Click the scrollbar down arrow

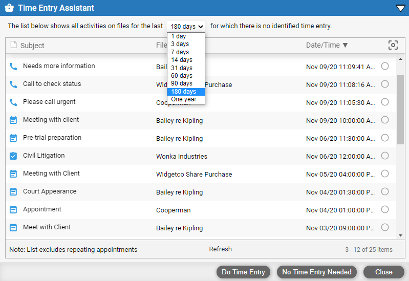click(x=401, y=235)
